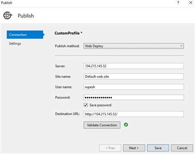The width and height of the screenshot is (195, 154).
Task: Open the help question mark button
Action: point(178,2)
